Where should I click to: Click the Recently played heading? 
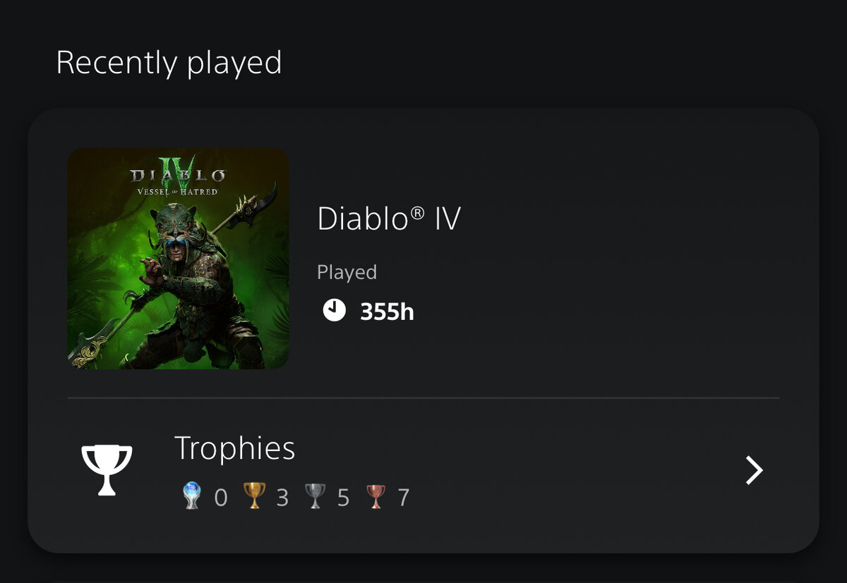click(169, 63)
